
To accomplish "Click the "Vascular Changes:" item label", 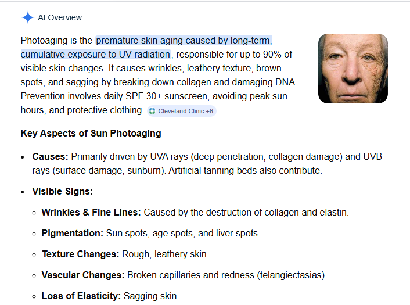I will tap(83, 275).
